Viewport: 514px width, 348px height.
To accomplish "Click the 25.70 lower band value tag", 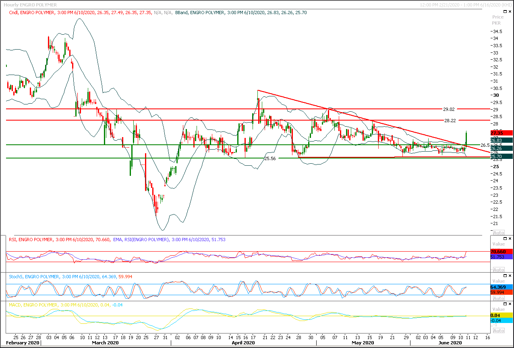I will point(501,156).
